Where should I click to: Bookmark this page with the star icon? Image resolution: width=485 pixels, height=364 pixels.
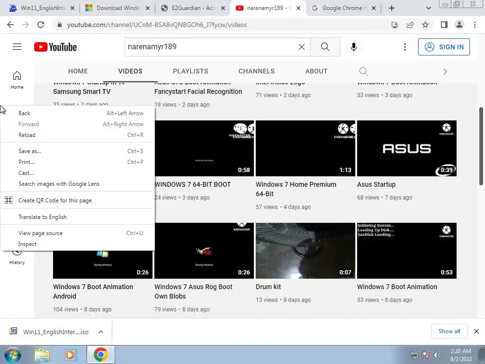(425, 25)
